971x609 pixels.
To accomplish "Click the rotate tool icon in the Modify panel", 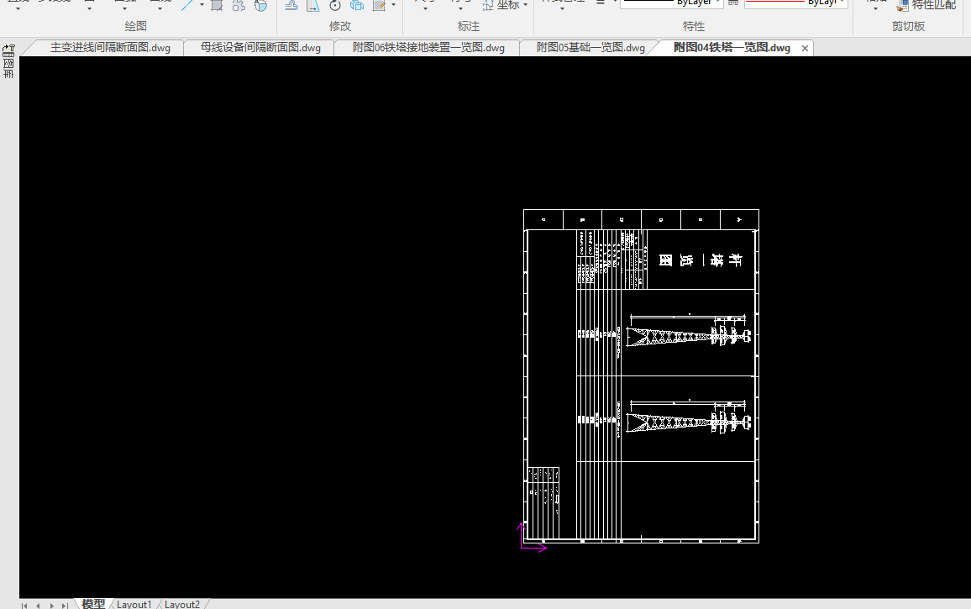I will (335, 6).
